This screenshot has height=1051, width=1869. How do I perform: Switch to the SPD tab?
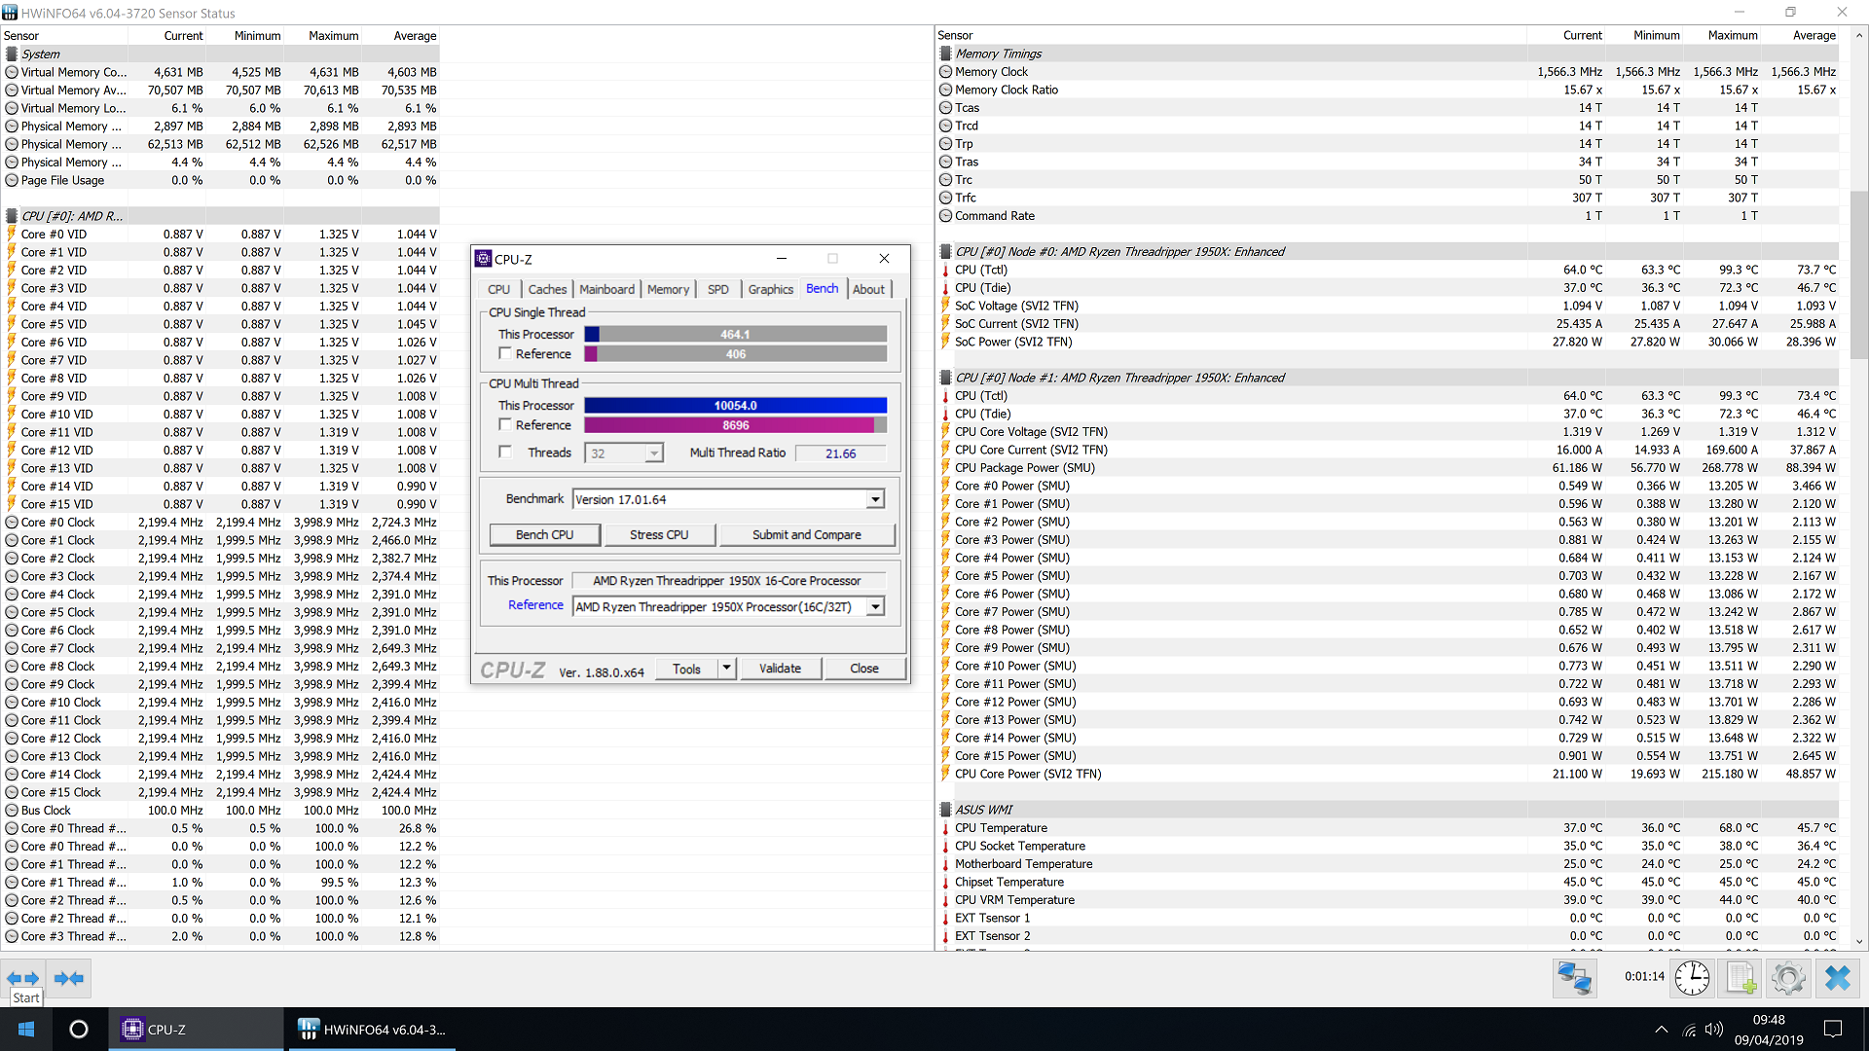pyautogui.click(x=718, y=290)
